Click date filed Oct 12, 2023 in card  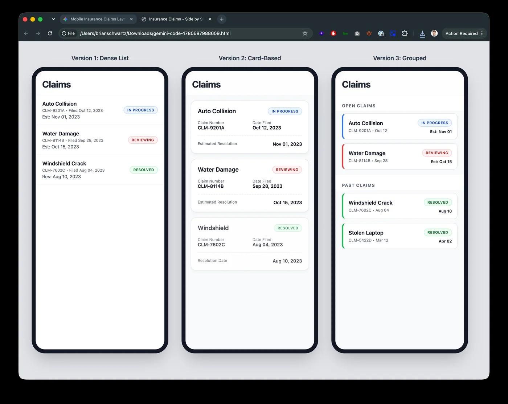pyautogui.click(x=267, y=128)
